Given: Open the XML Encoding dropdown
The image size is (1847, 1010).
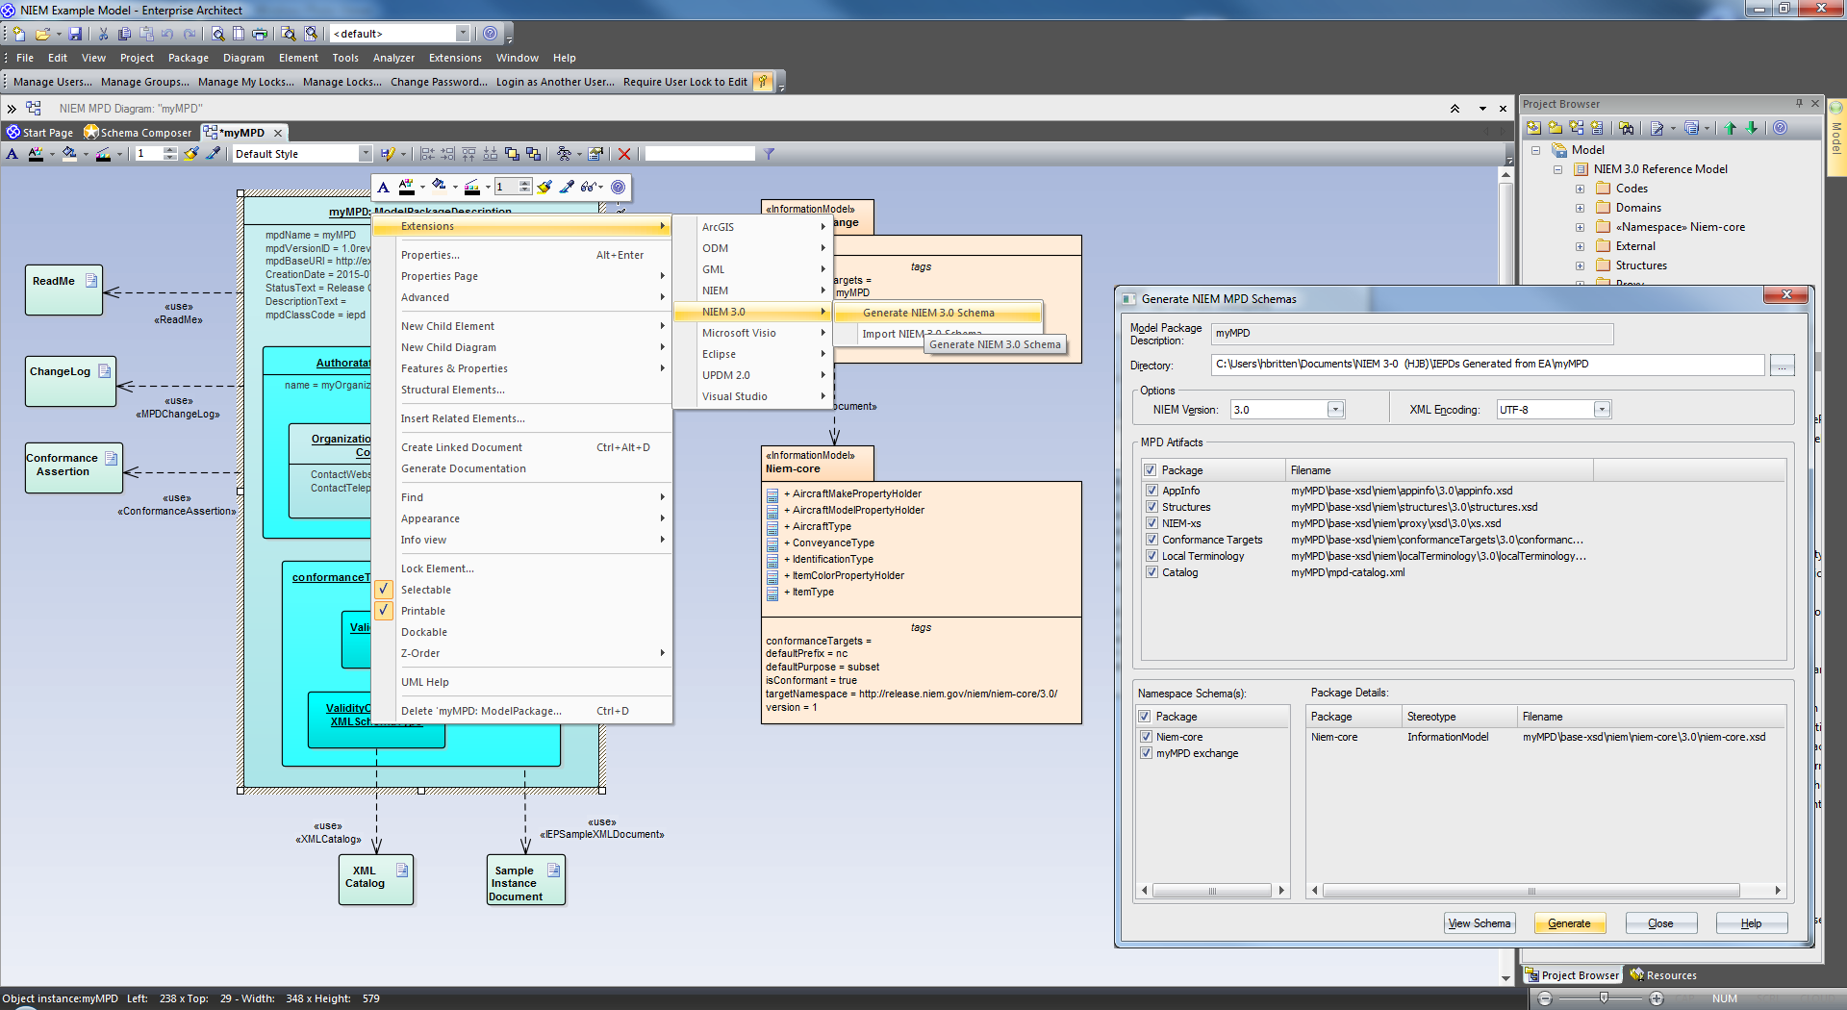Looking at the screenshot, I should click(1601, 410).
